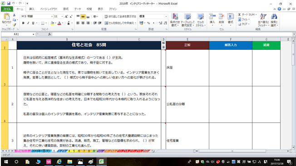Toggle wrap text option

click(120, 17)
